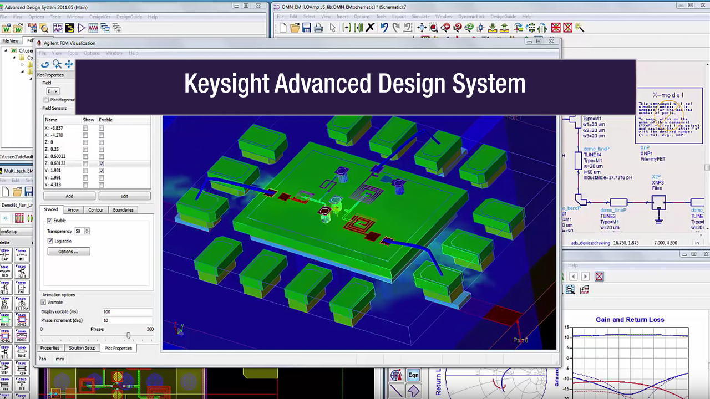This screenshot has width=710, height=399.
Task: Enable the Y: 1.991 field sensor
Action: tap(101, 178)
